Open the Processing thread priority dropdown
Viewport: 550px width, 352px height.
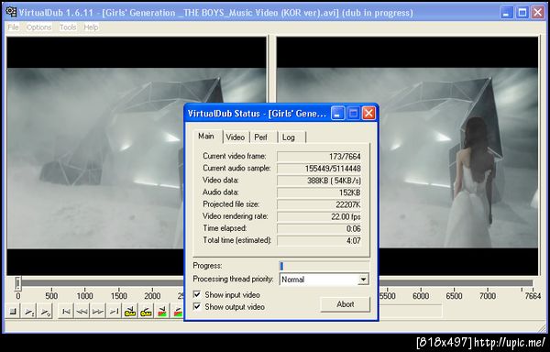tap(363, 280)
